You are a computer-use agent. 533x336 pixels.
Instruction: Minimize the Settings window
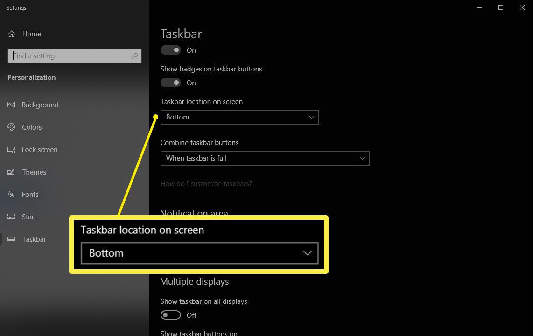[x=479, y=7]
